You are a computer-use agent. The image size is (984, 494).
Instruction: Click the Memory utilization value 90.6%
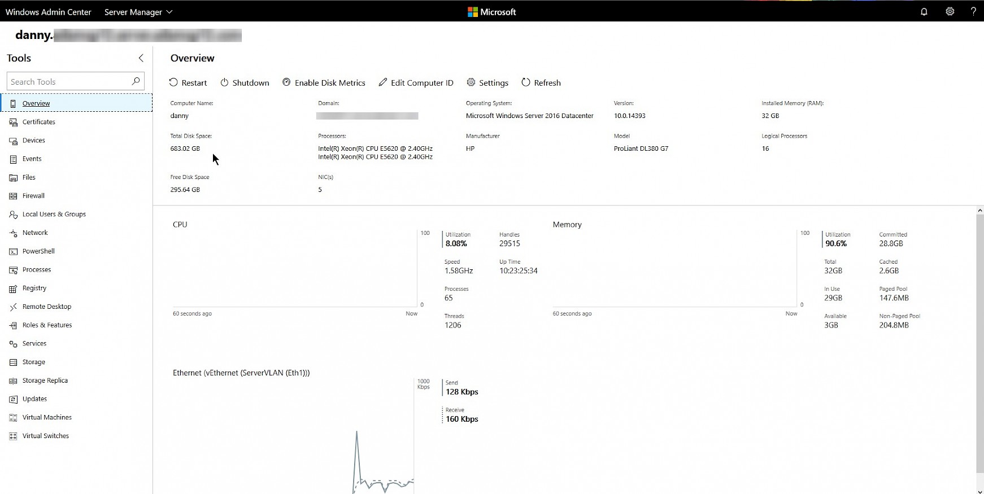(x=836, y=243)
